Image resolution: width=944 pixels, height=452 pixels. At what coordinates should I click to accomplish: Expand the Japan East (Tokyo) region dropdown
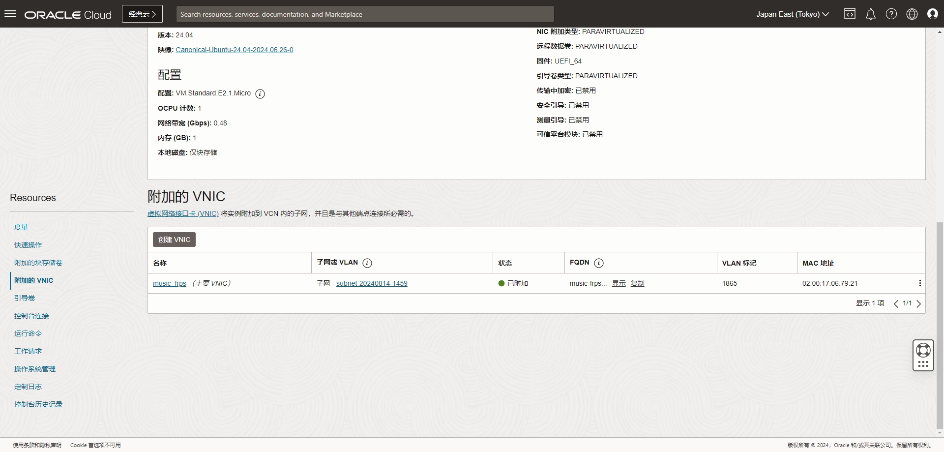[792, 14]
